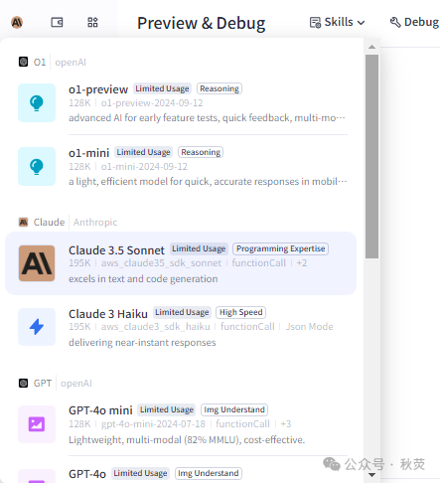
Task: Click the o1-preview lightbulb icon
Action: [x=37, y=102]
